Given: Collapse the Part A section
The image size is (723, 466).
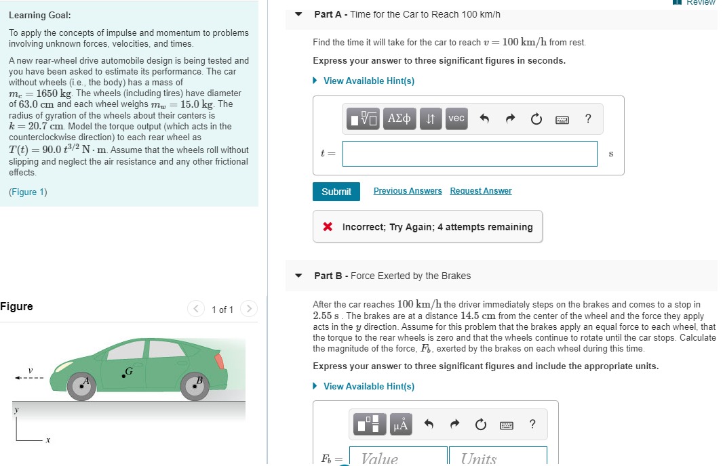Looking at the screenshot, I should (298, 13).
